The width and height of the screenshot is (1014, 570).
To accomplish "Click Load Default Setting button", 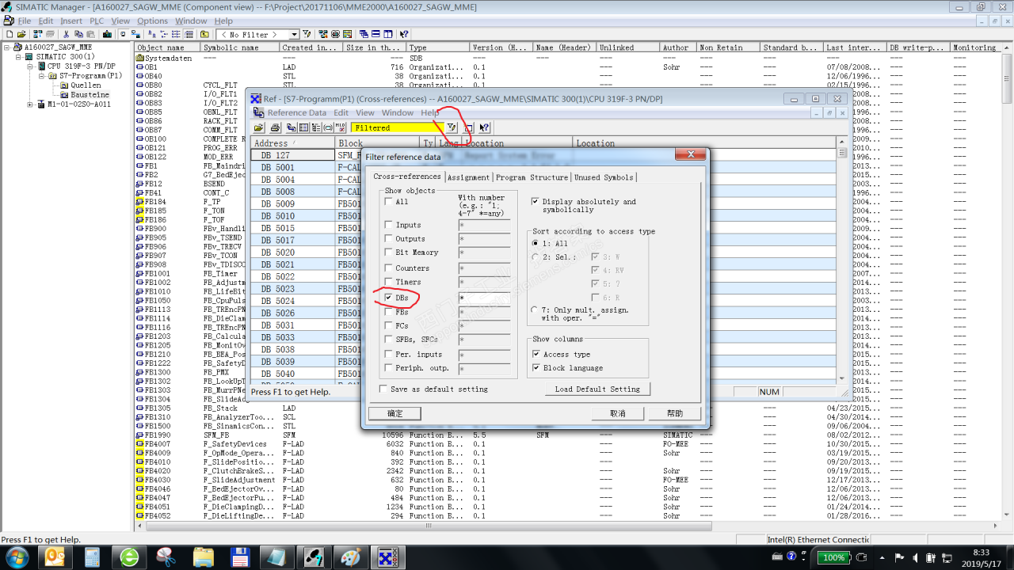I will (x=597, y=389).
